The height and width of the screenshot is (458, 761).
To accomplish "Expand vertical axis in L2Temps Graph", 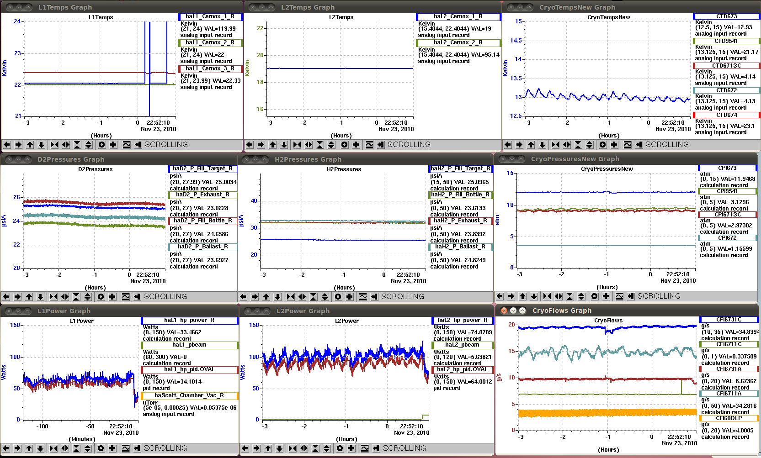I will (331, 145).
